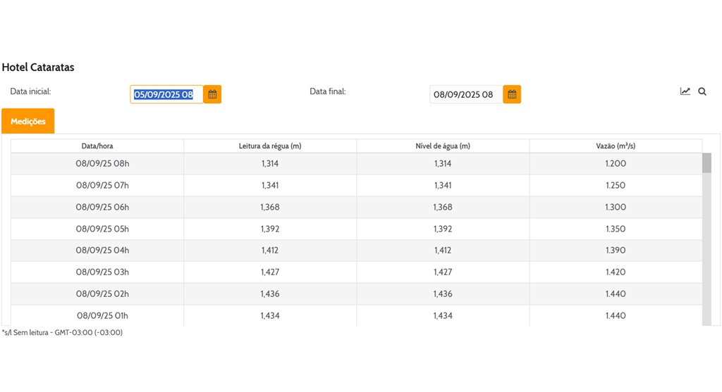Viewport: 722px width, 392px height.
Task: Click the Nível de água (m) header
Action: point(443,146)
